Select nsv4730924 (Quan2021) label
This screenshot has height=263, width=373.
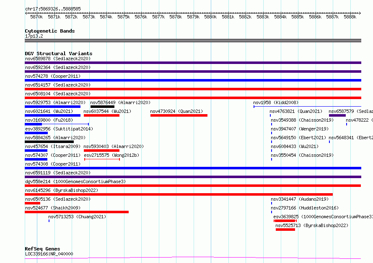click(176, 111)
